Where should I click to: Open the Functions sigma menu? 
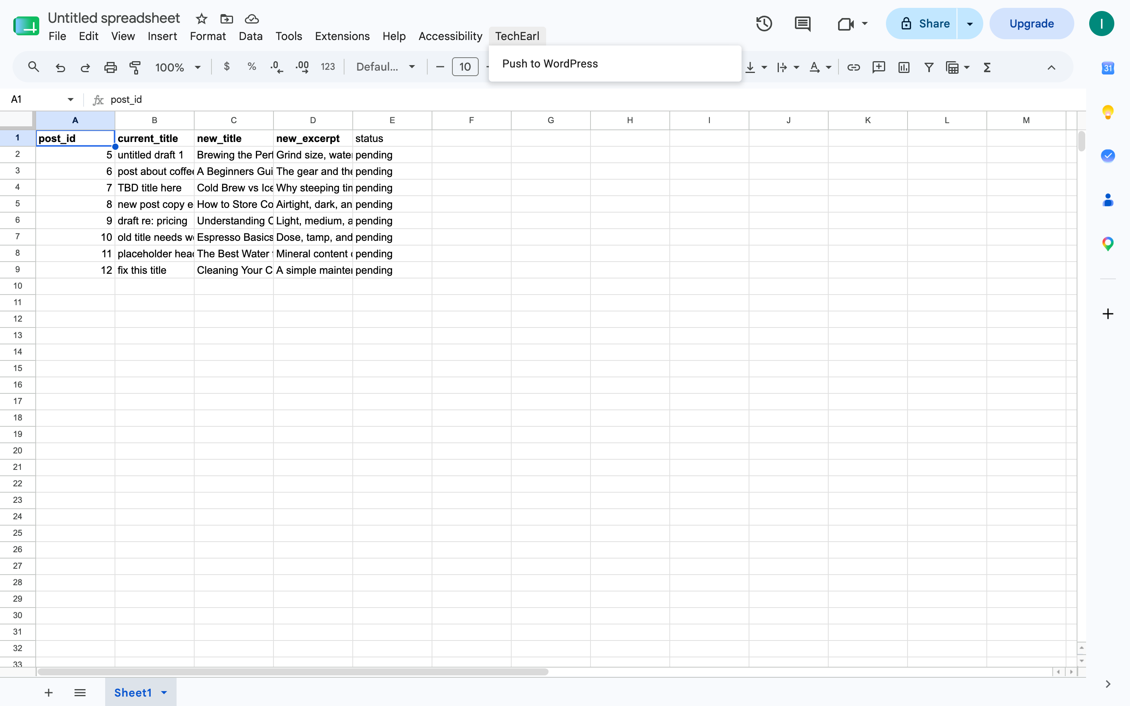987,67
